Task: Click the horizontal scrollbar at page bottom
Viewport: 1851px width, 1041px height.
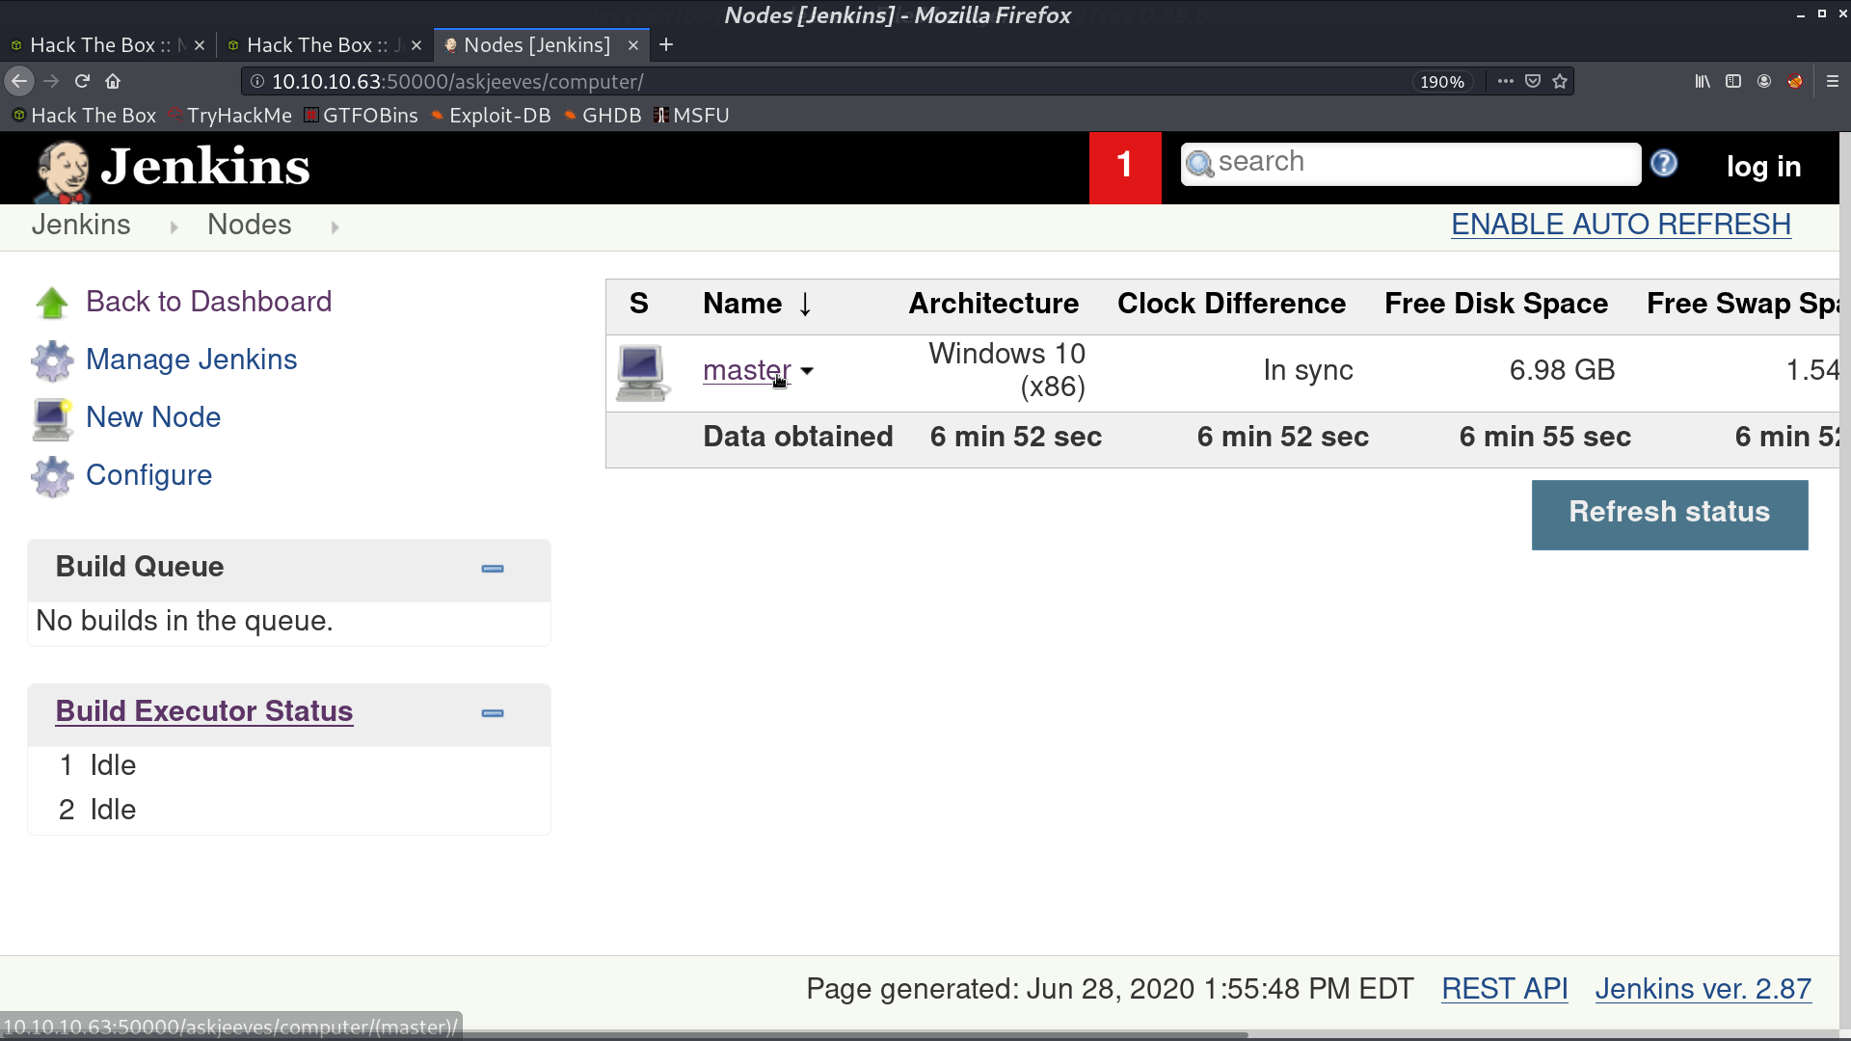Action: [625, 1035]
